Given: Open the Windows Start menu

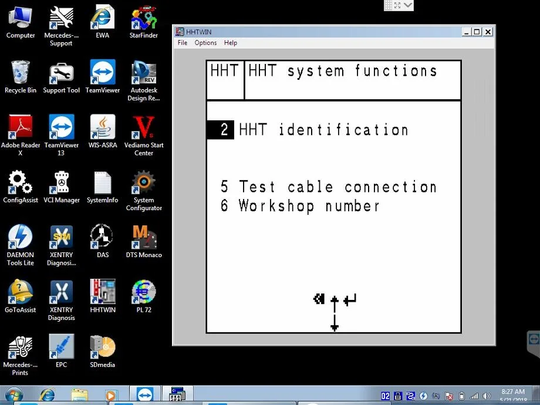Looking at the screenshot, I should pos(14,396).
